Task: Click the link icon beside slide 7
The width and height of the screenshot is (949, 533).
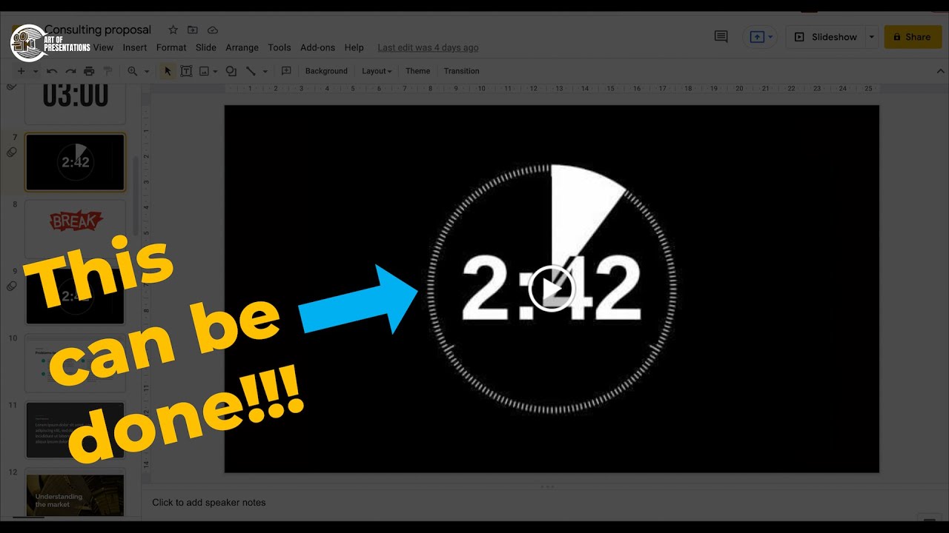Action: 11,152
